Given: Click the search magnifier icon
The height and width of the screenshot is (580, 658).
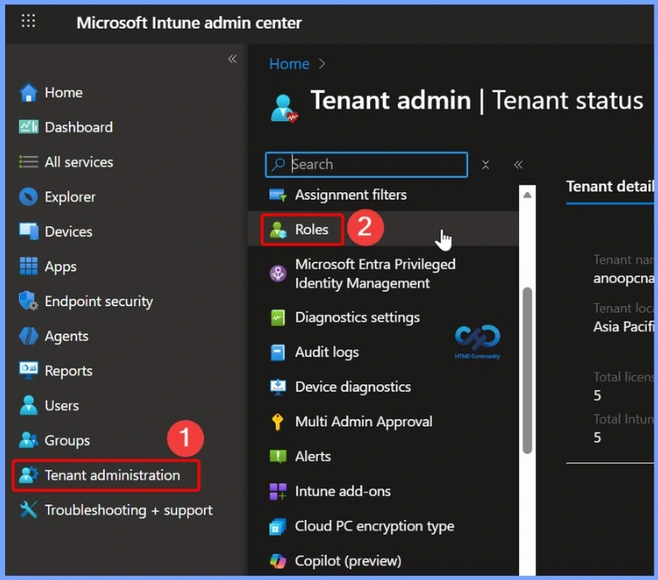Looking at the screenshot, I should (x=277, y=165).
